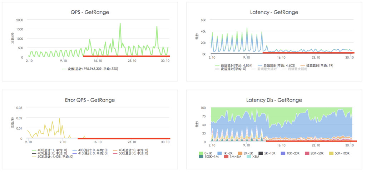Click the QPS - GetRange chart title

point(90,13)
